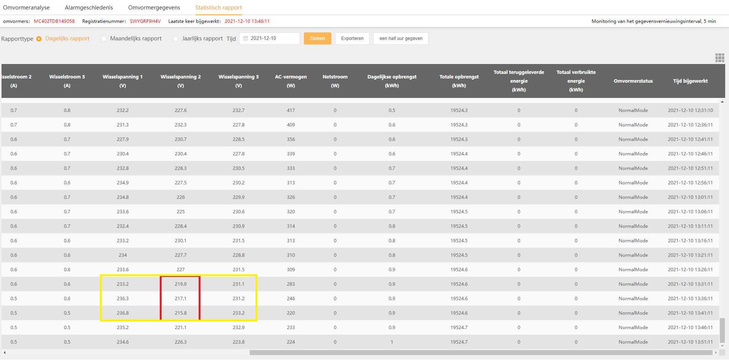Click the table scroll-down arrow
Screen dimensions: 729x360
[x=722, y=346]
